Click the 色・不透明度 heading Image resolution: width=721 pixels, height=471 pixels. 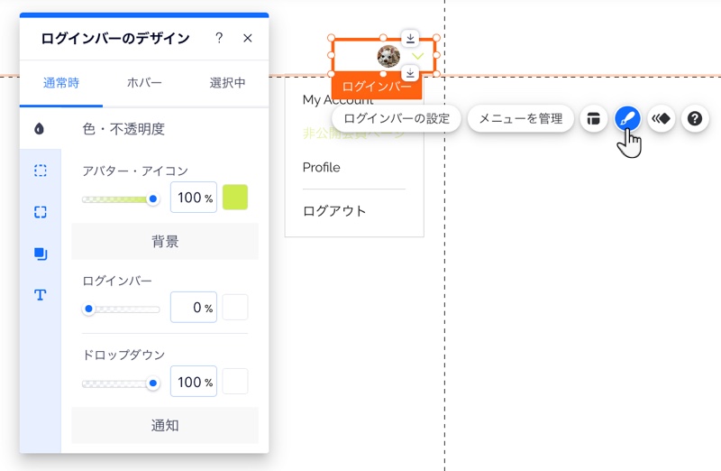(x=123, y=129)
